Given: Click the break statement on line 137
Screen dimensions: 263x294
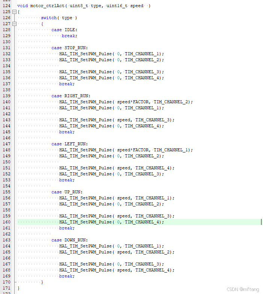Looking at the screenshot, I should pos(67,84).
